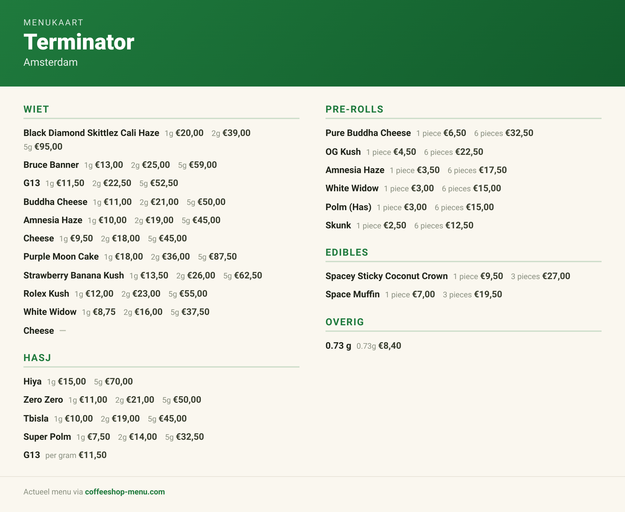Click Hiya 5g price €70,00
Screen dimensions: 625x512
coord(119,382)
